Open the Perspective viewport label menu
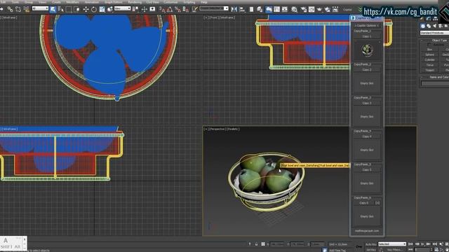The height and width of the screenshot is (252, 449). point(217,129)
